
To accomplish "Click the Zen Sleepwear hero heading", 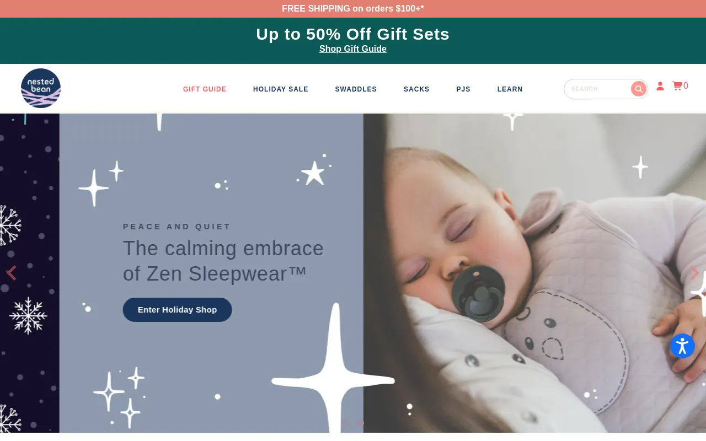I will 223,261.
